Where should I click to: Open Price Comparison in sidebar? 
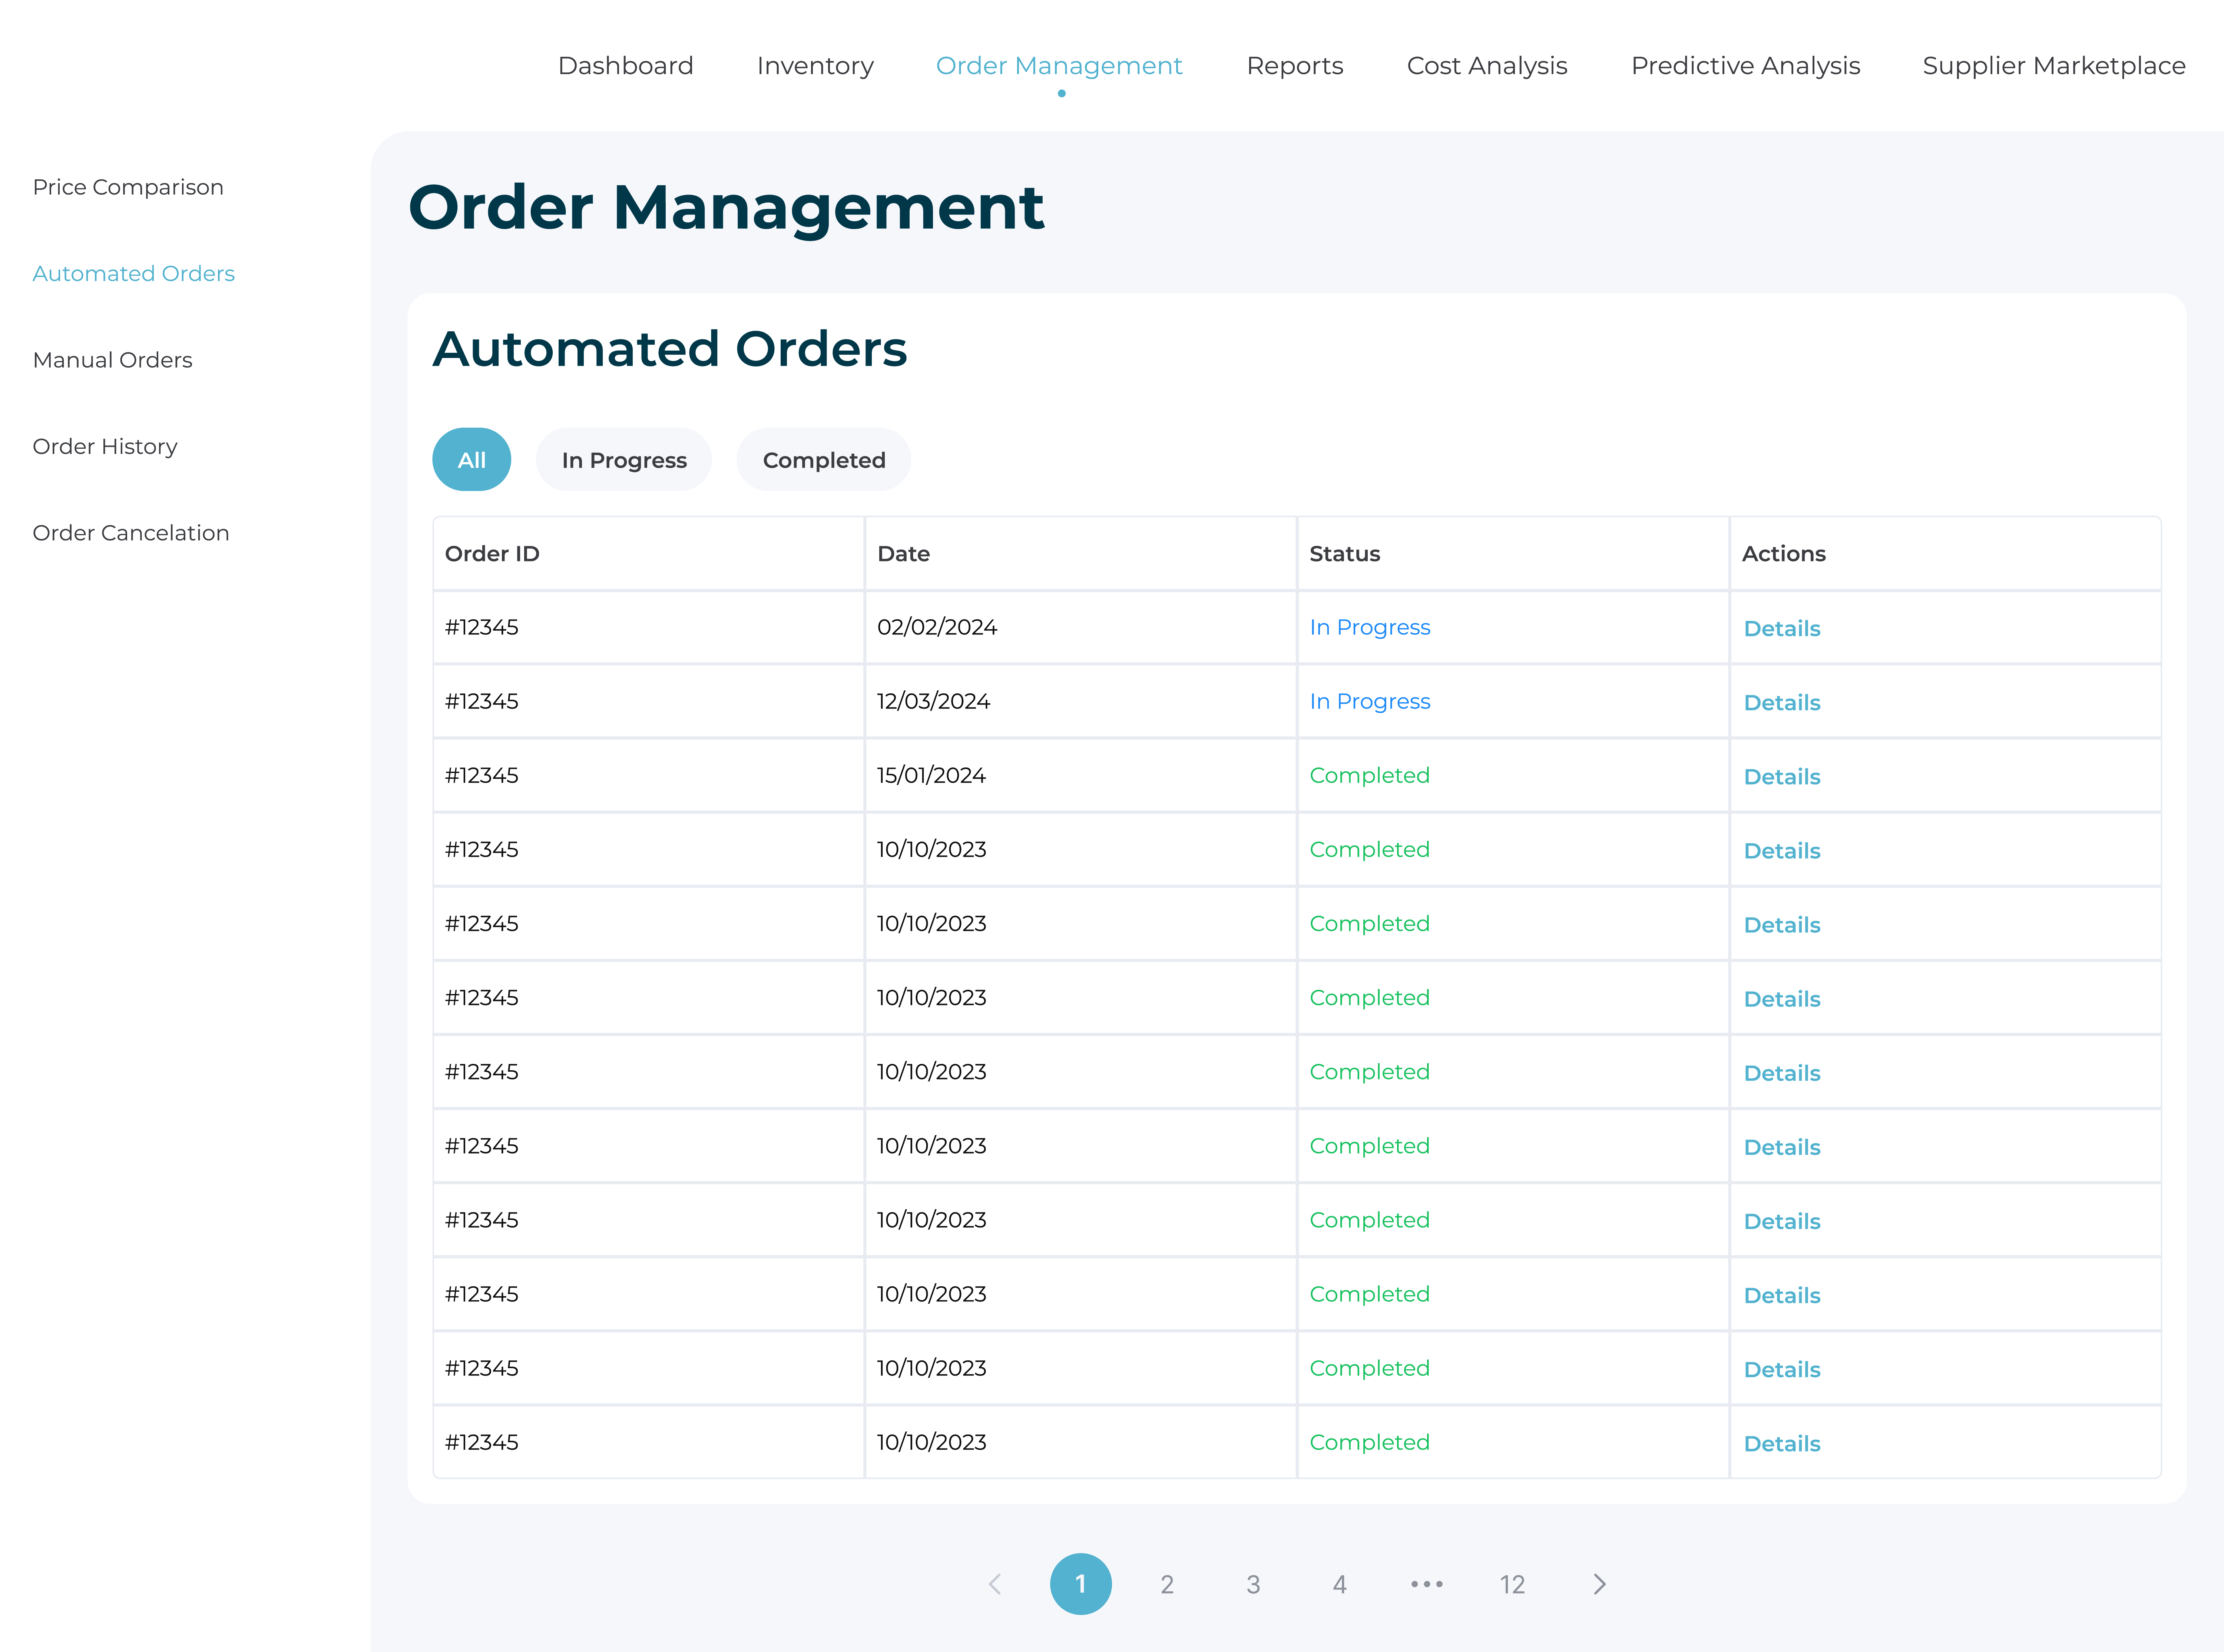pyautogui.click(x=128, y=187)
